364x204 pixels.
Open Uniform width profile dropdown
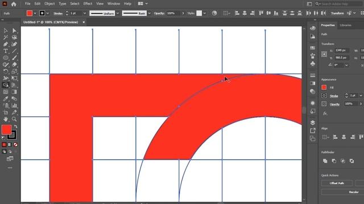tap(118, 13)
